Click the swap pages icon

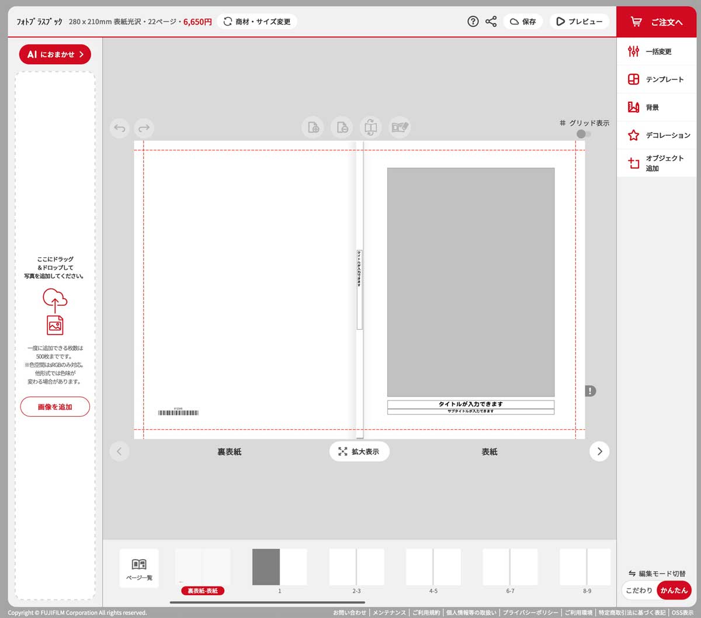pos(371,127)
